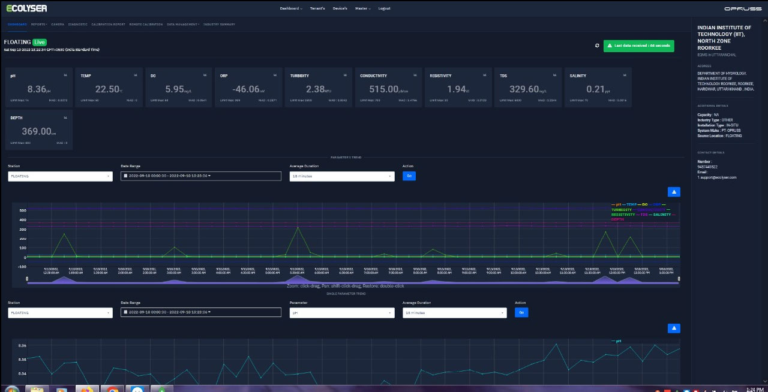Switch to the Remote Calibration tab

(146, 25)
